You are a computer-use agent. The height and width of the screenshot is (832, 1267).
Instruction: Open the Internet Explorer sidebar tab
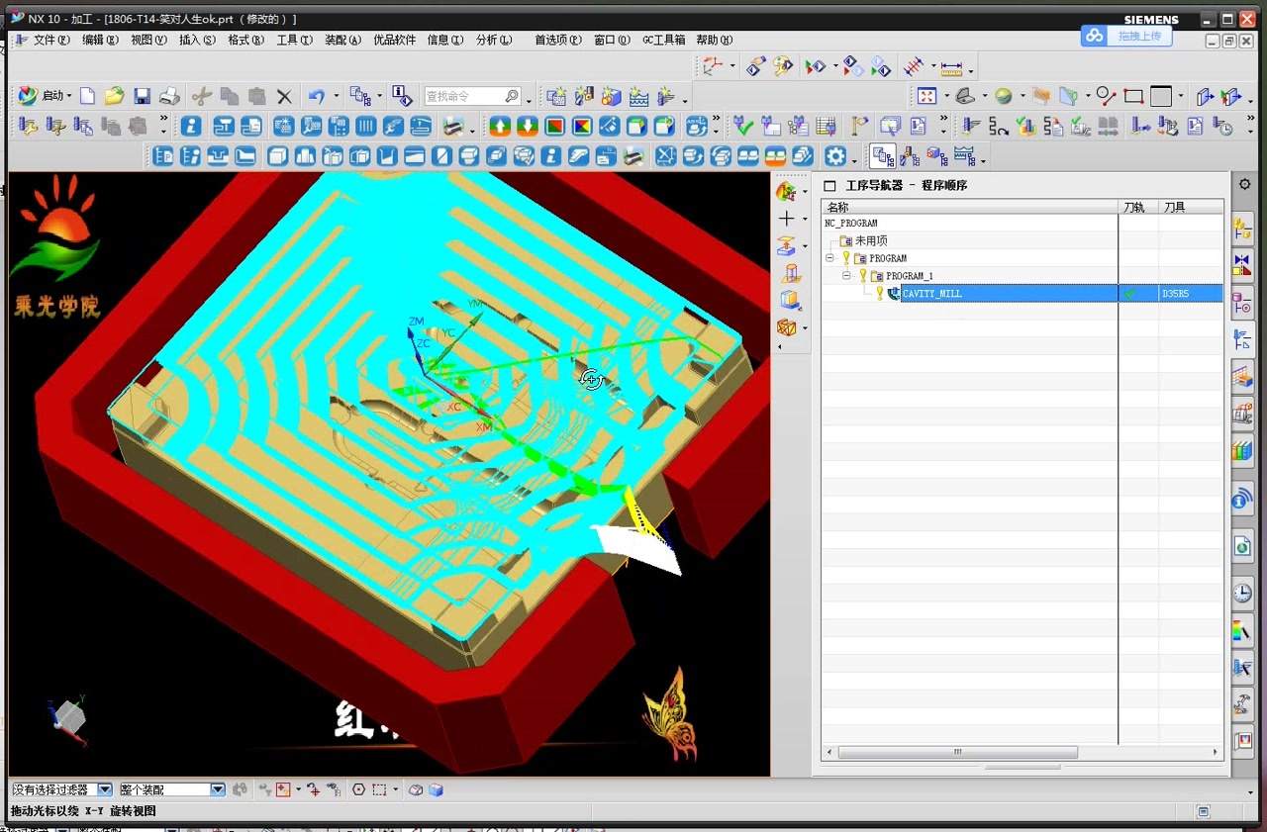tap(1242, 546)
